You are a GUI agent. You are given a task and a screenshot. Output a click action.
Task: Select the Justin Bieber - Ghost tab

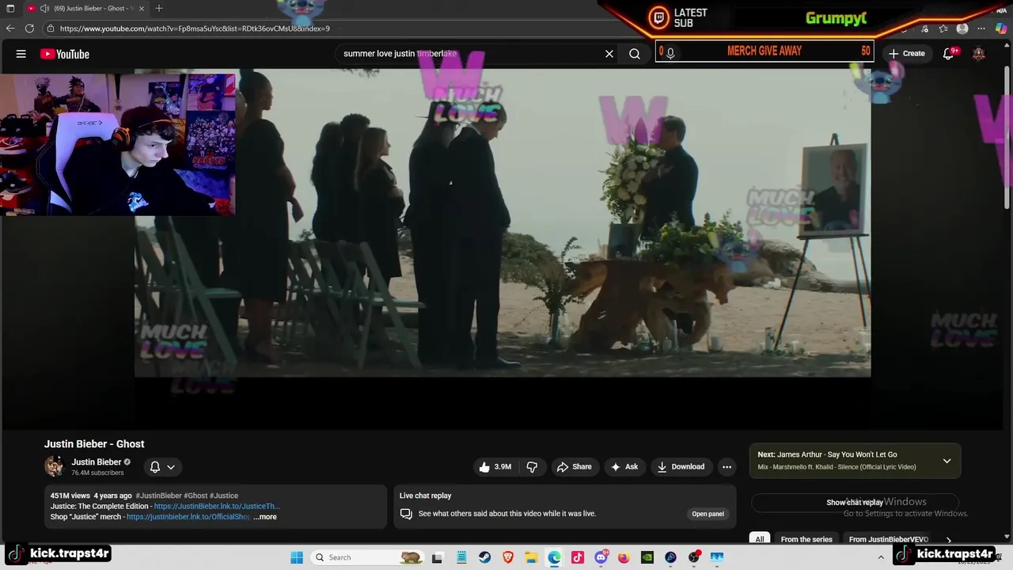[x=87, y=8]
